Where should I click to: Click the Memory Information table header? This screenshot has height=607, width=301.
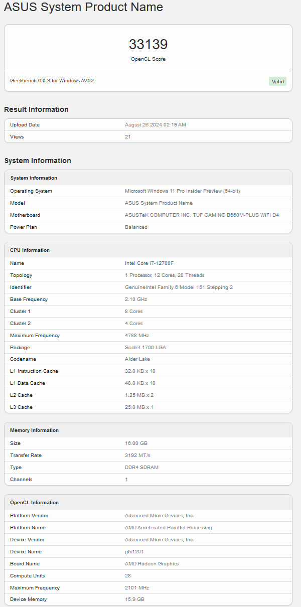34,430
